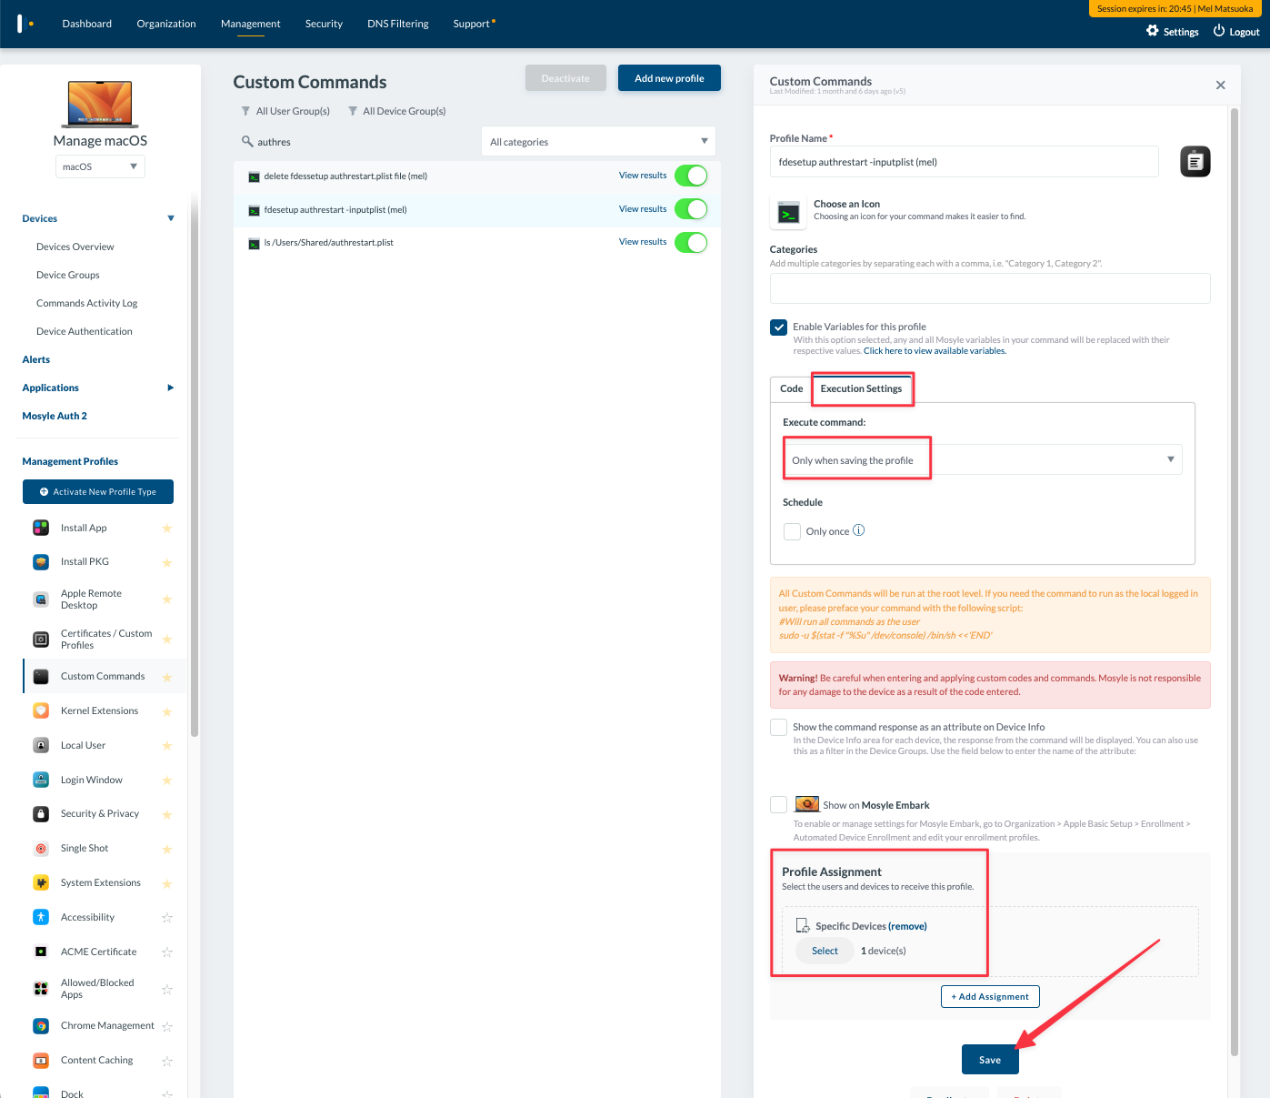The image size is (1270, 1098).
Task: Click the Security & Privacy lock icon
Action: 41,814
